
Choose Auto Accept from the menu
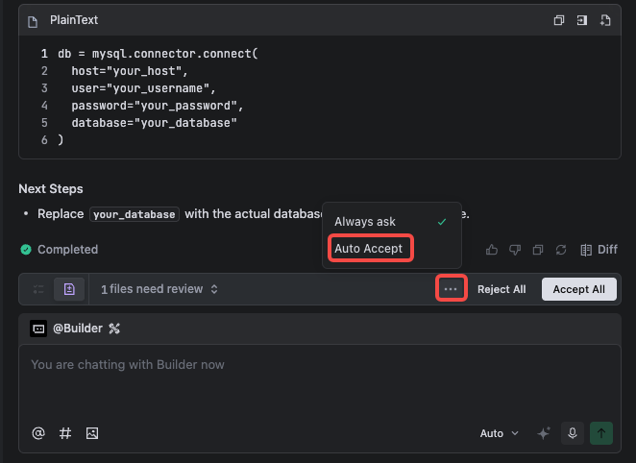[x=370, y=249]
